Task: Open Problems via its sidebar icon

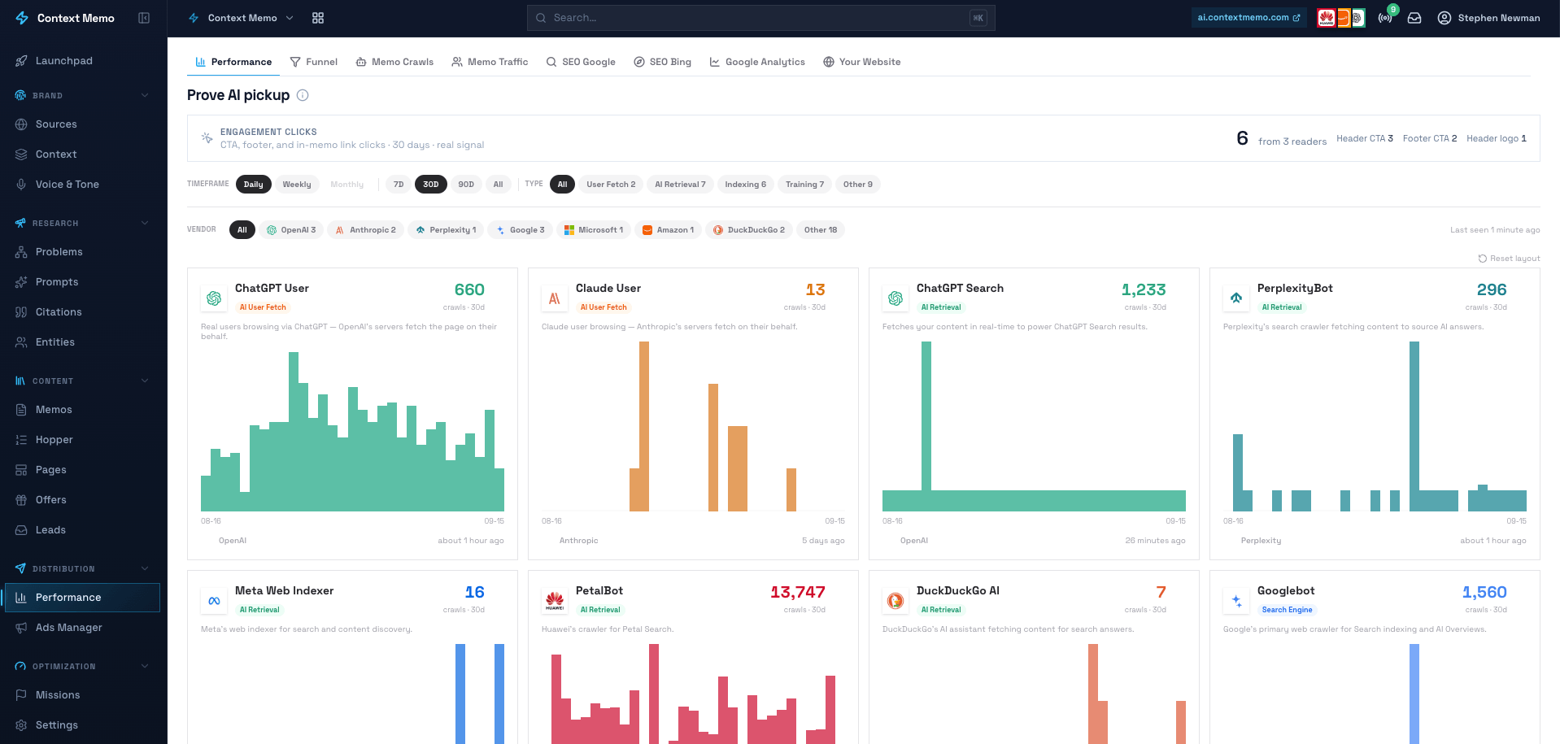Action: (21, 252)
